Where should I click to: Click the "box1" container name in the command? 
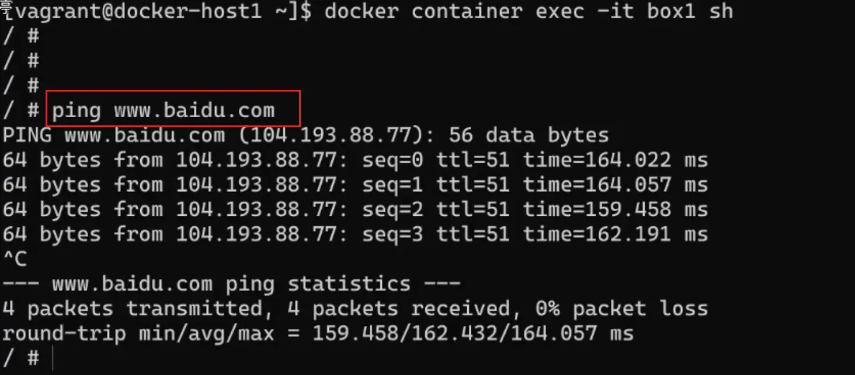click(x=670, y=11)
